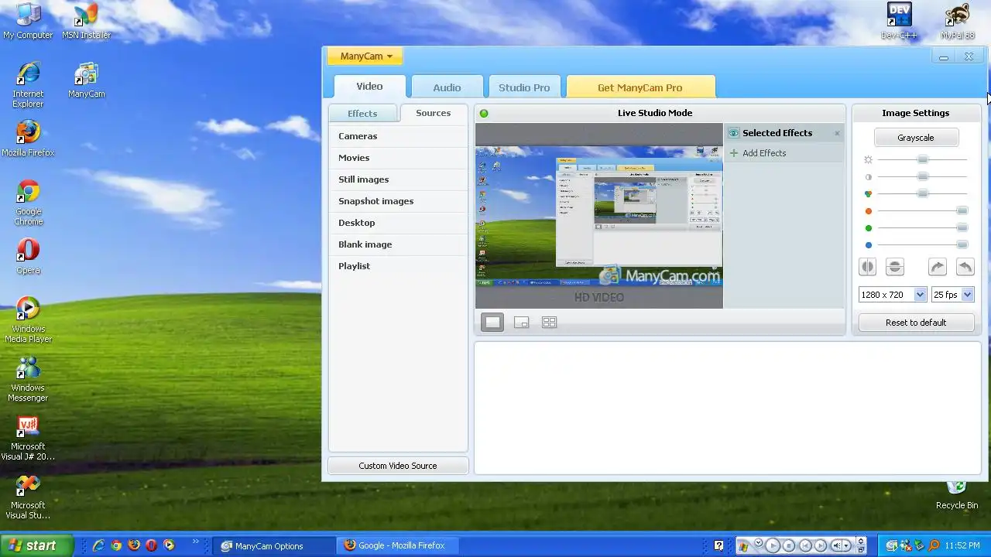Open the Get ManyCam Pro tab
The width and height of the screenshot is (991, 557).
640,87
